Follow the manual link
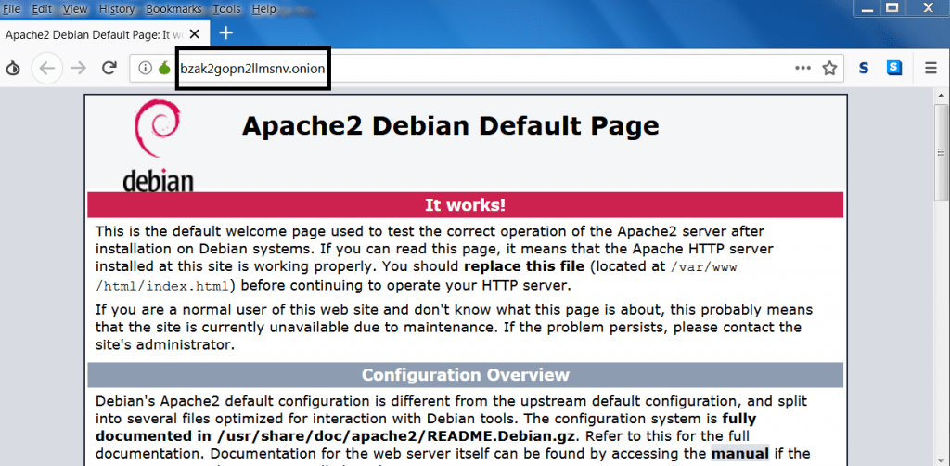The width and height of the screenshot is (950, 466). coord(739,453)
